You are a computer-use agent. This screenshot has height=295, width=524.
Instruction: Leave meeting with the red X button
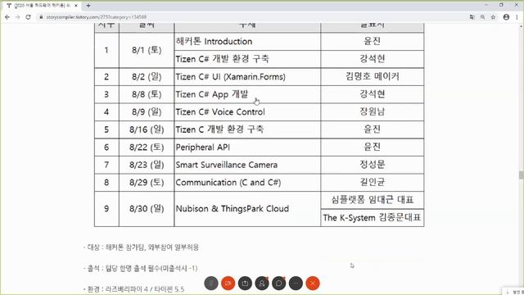click(x=313, y=284)
